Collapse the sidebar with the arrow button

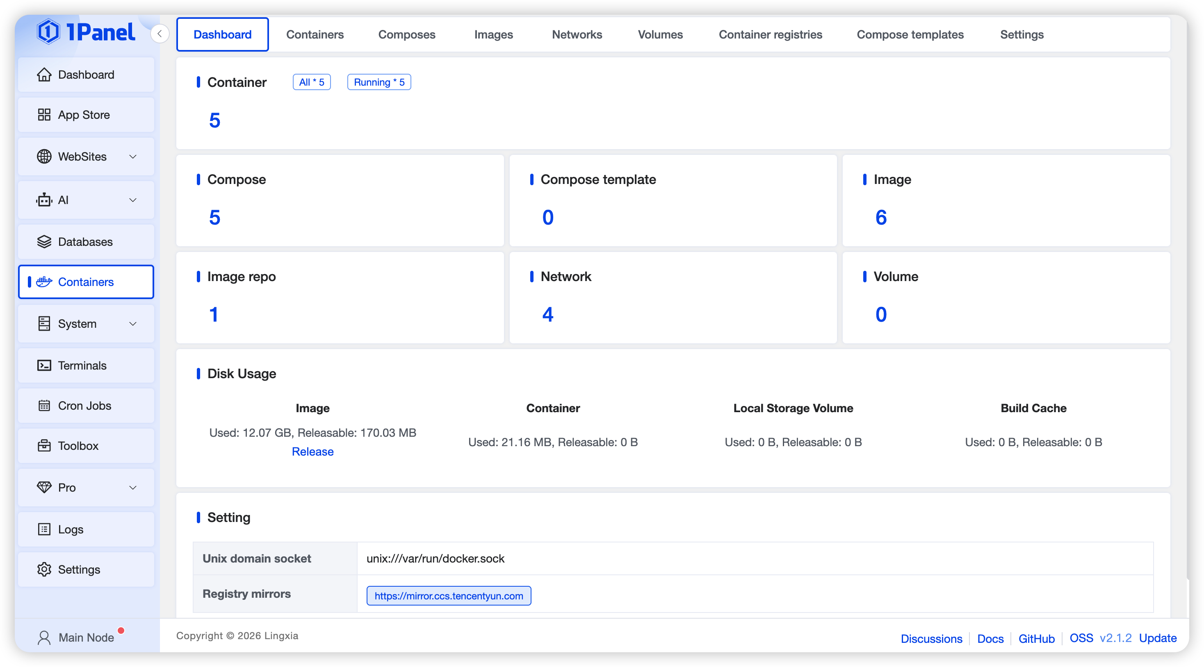[x=160, y=34]
